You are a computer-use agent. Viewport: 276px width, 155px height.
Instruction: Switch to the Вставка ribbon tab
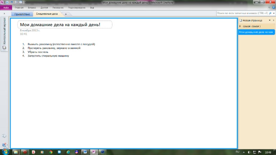32,7
